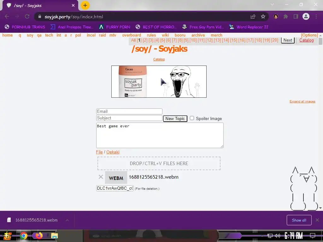Click the network icon in system tray
323x242 pixels.
click(270, 236)
